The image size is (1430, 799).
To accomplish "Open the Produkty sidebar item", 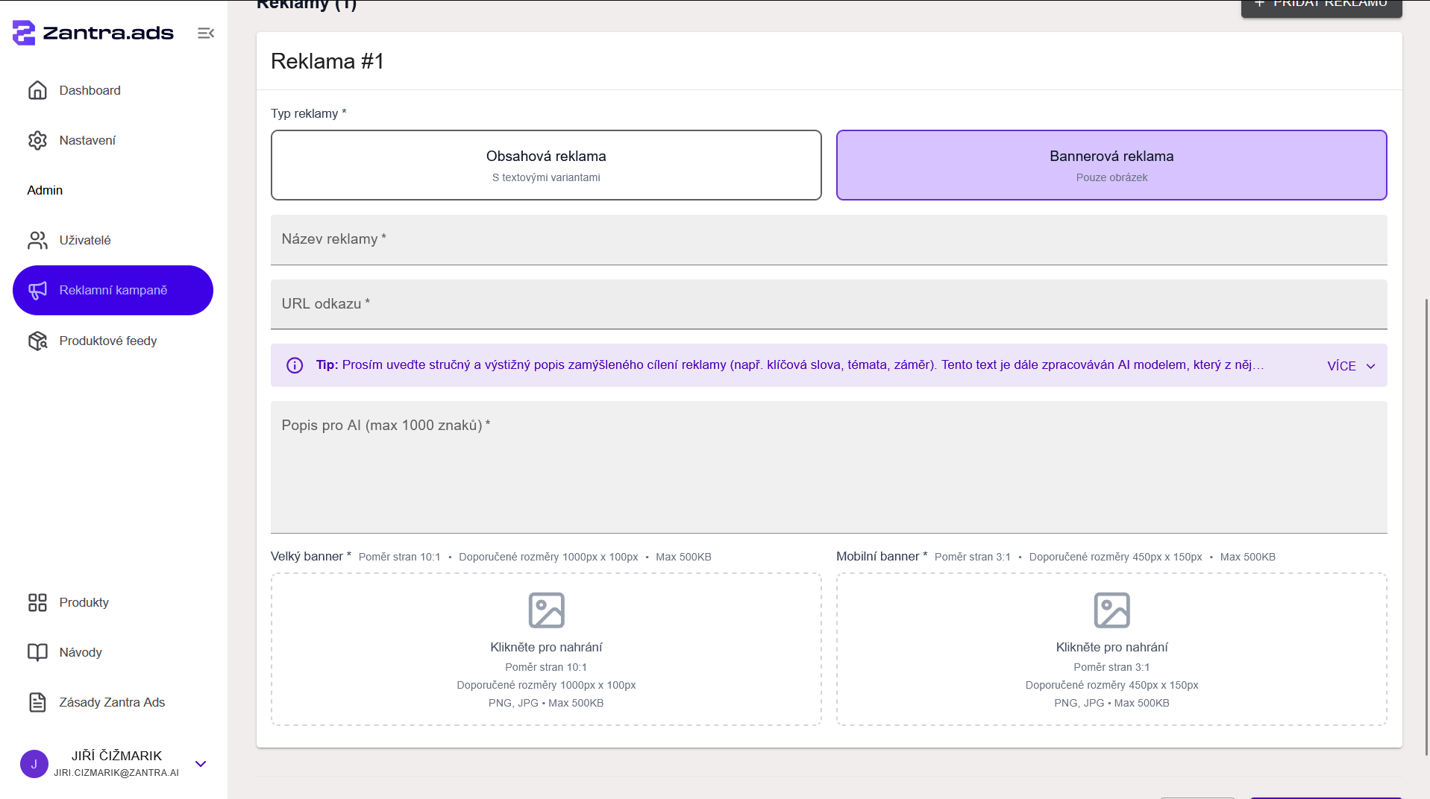I will coord(113,602).
